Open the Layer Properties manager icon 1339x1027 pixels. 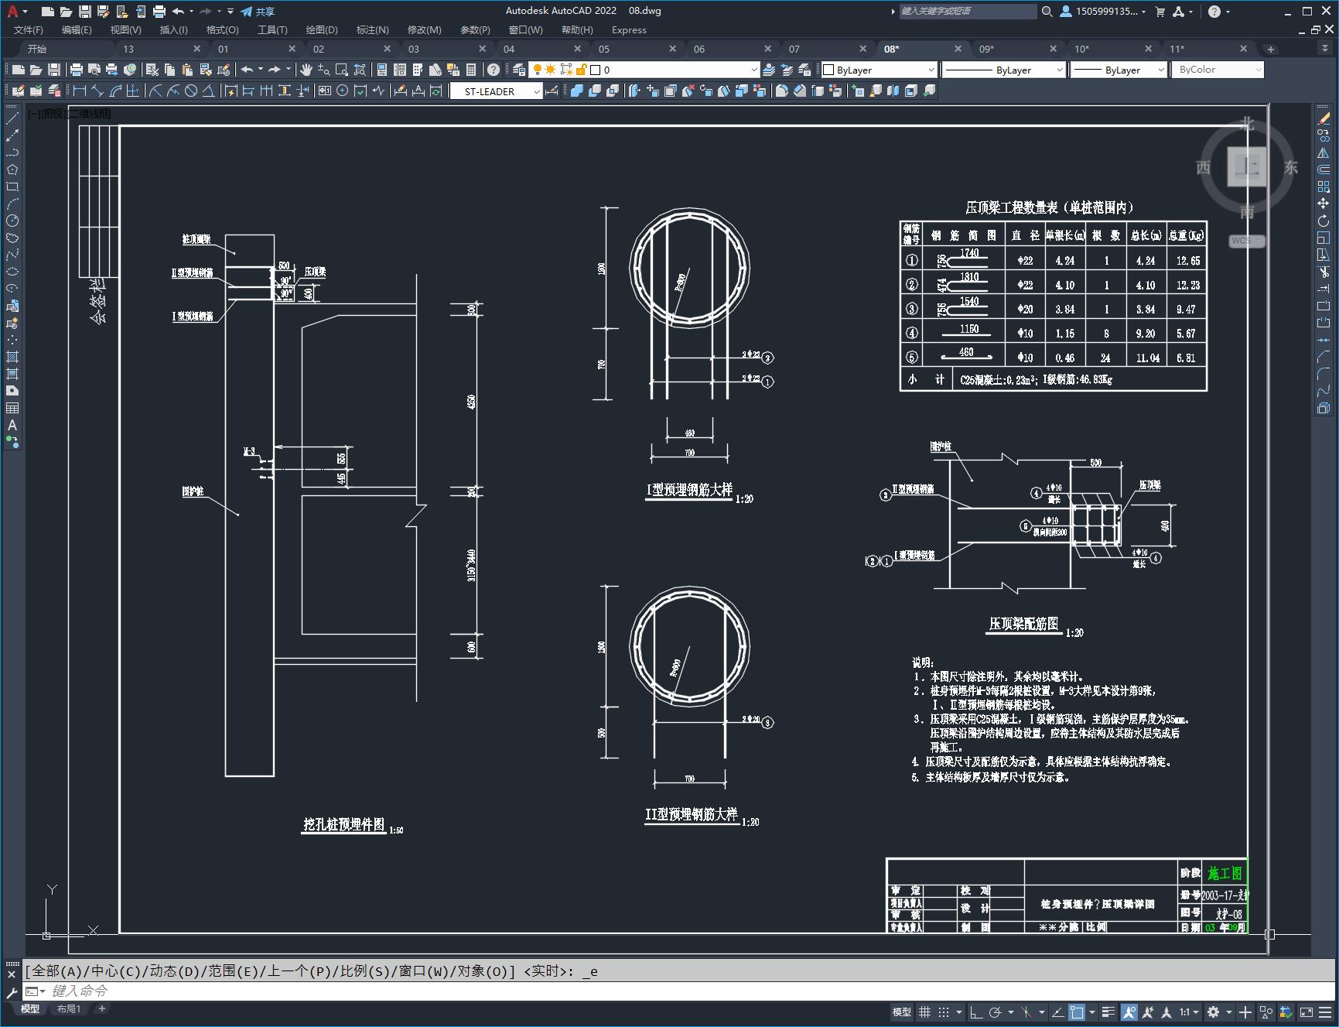point(519,70)
